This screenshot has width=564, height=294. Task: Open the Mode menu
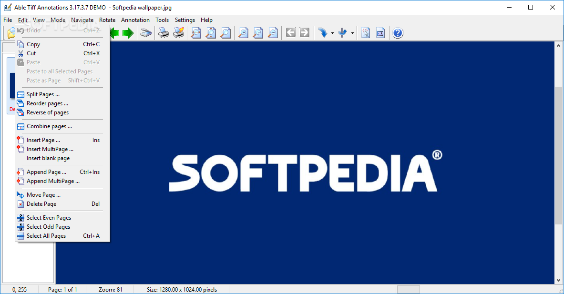58,20
